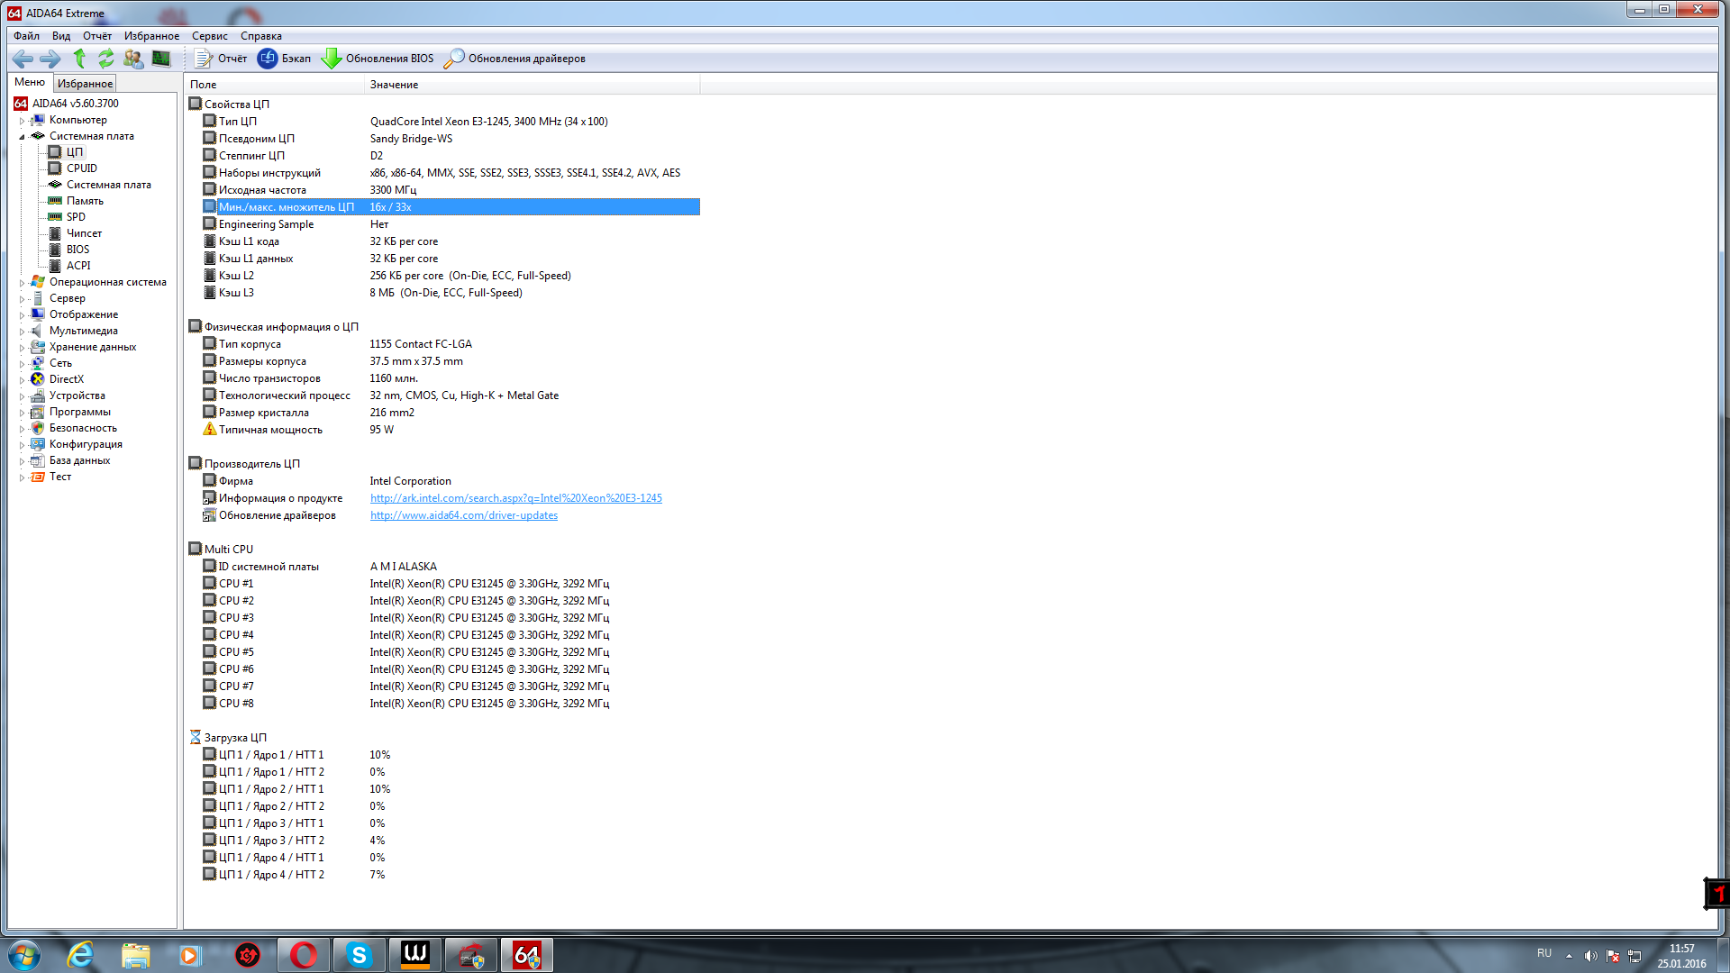Screen dimensions: 1730x973
Task: Click Обновления драйверов magnifier icon
Action: 454,59
